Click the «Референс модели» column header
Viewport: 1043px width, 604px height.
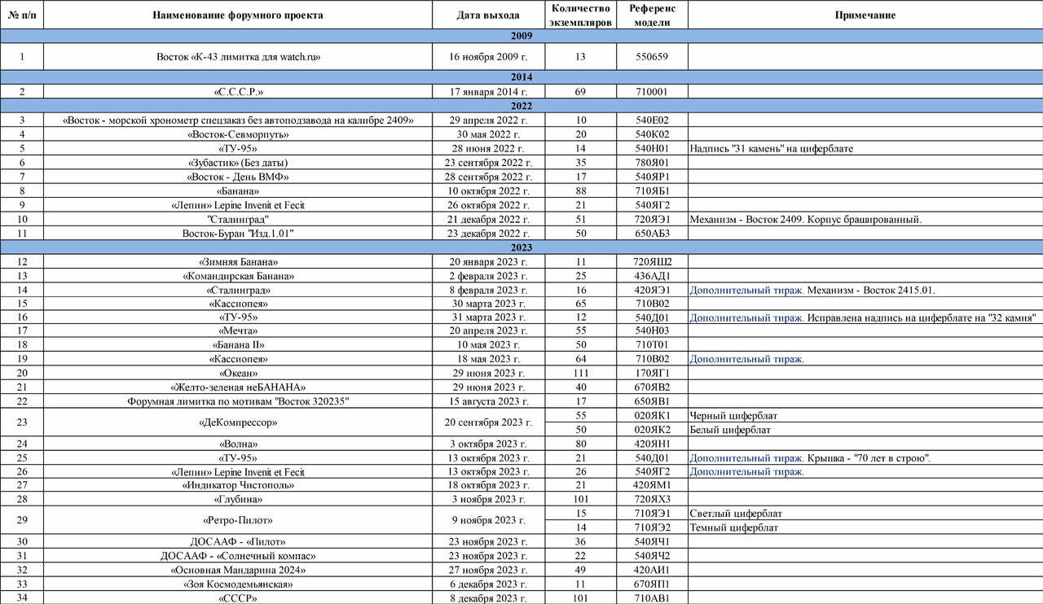[652, 15]
